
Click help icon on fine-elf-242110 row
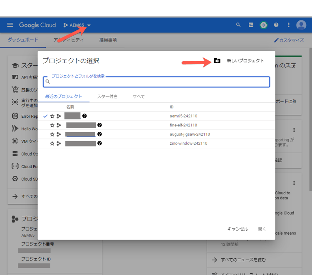point(99,125)
